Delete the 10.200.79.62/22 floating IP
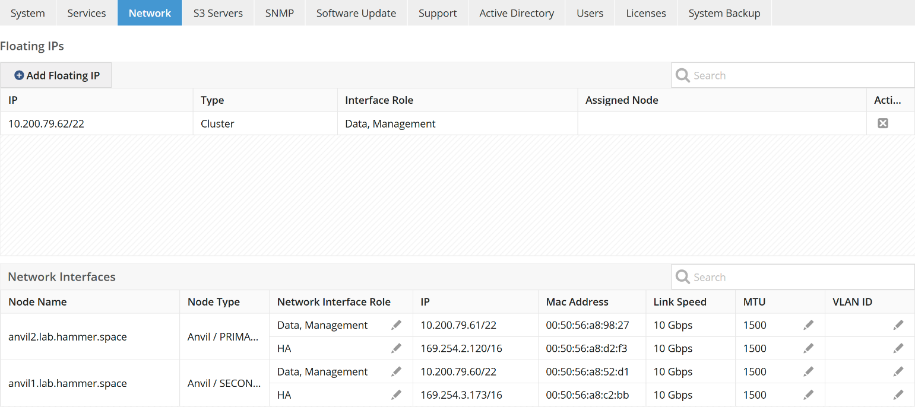915x407 pixels. coord(883,123)
